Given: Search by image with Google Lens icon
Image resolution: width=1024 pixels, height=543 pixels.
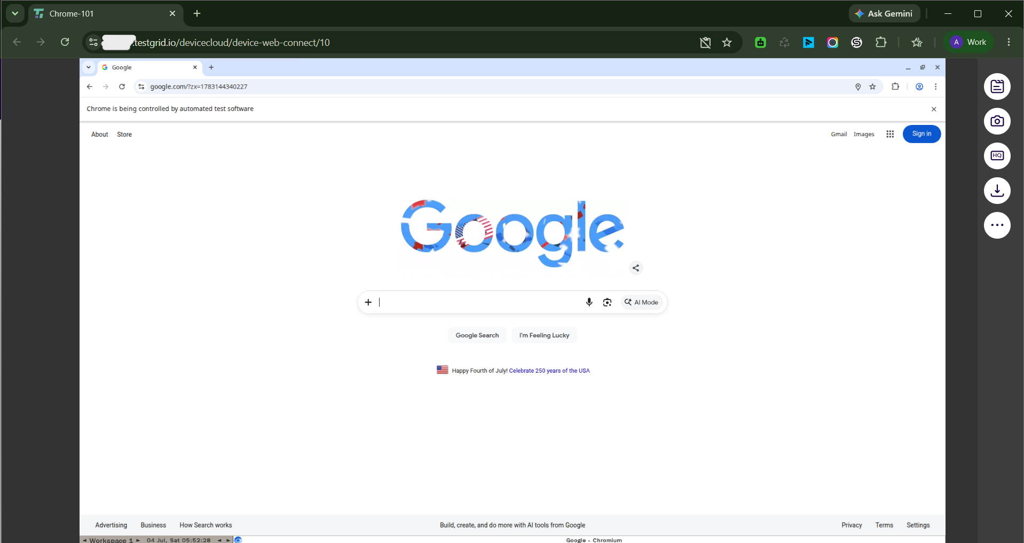Looking at the screenshot, I should 607,302.
